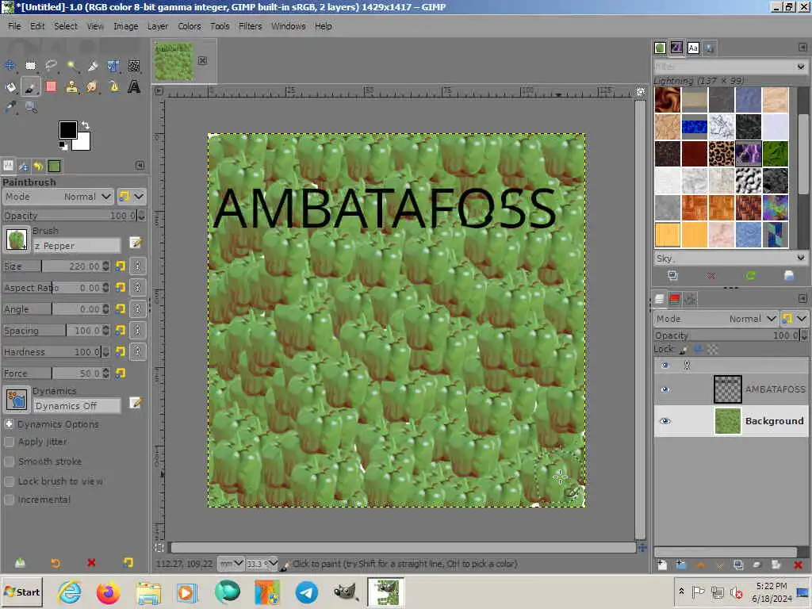Toggle Lock alpha channel

tap(713, 350)
